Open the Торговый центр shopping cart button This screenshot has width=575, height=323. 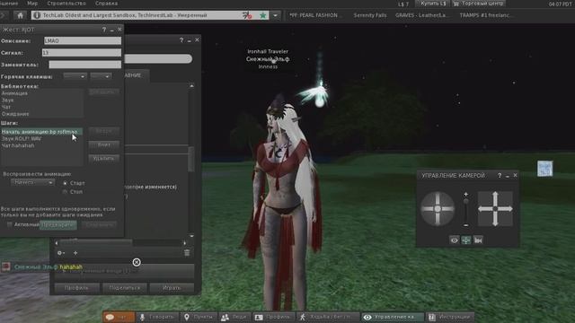479,4
